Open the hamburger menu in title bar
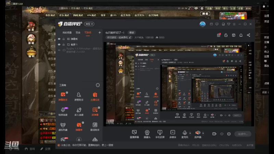Viewport: 274px width, 154px height. pos(234,24)
